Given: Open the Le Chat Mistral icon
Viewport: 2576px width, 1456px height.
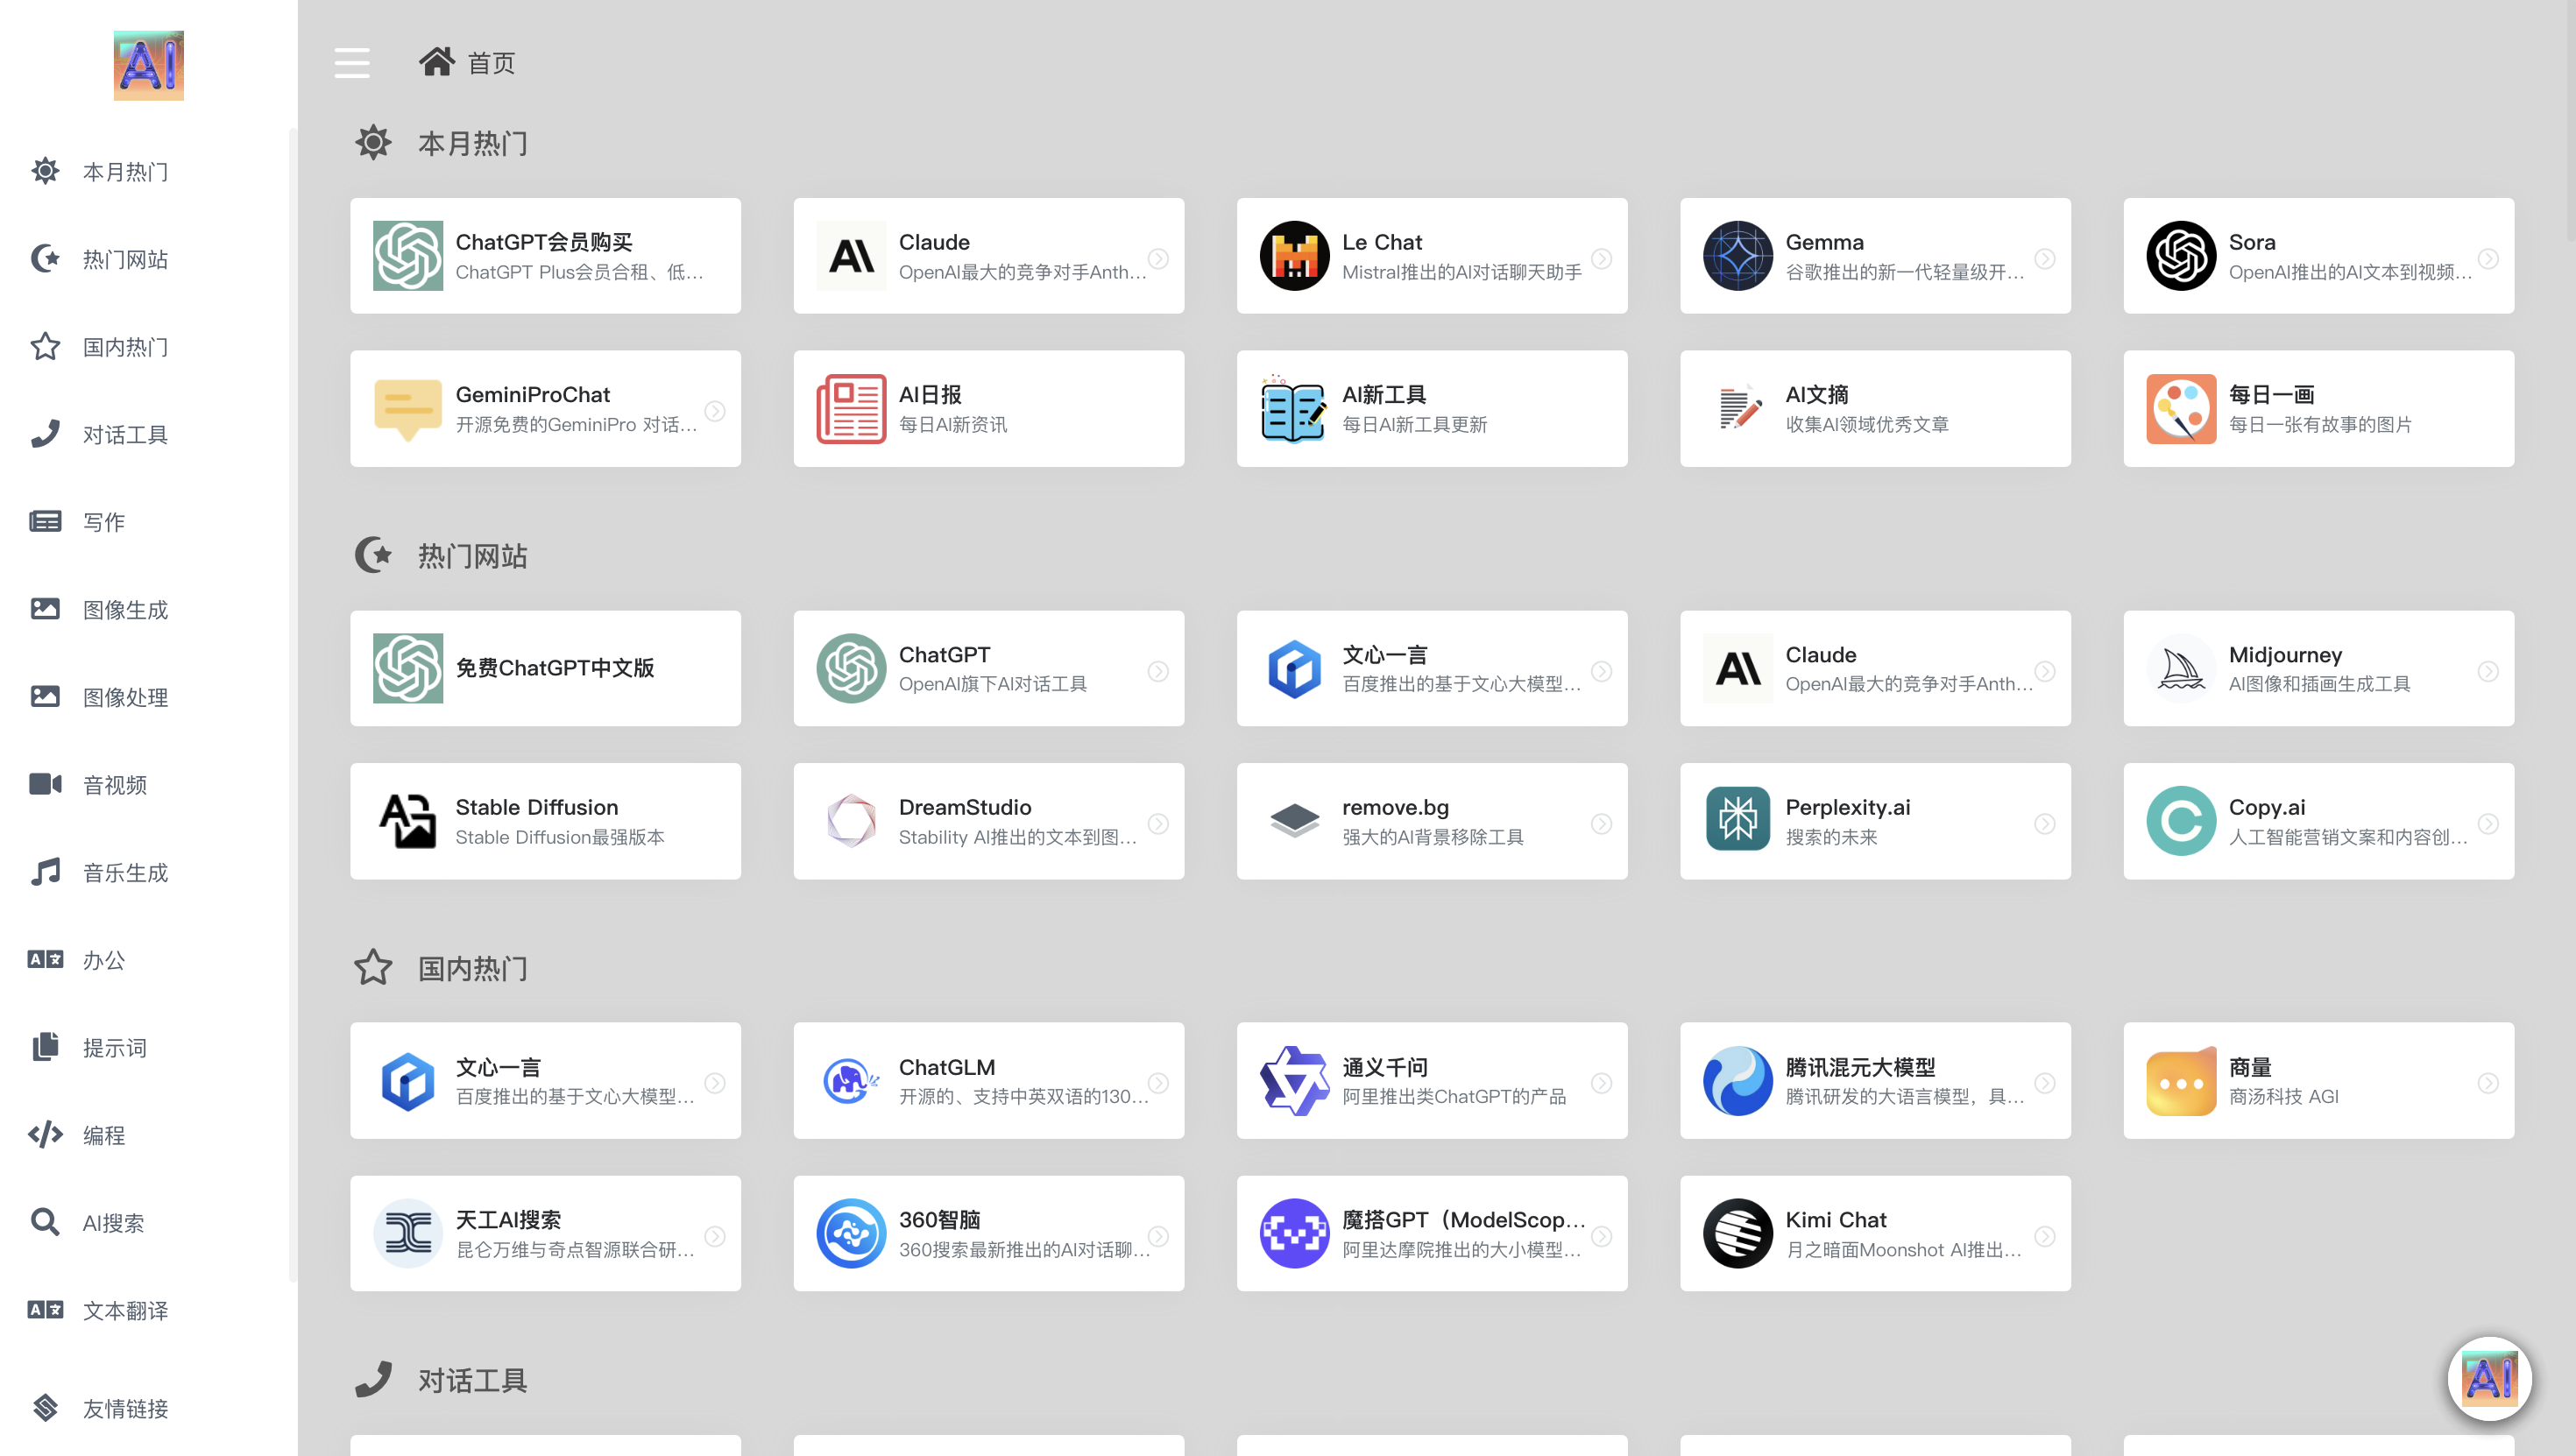Looking at the screenshot, I should coord(1294,256).
